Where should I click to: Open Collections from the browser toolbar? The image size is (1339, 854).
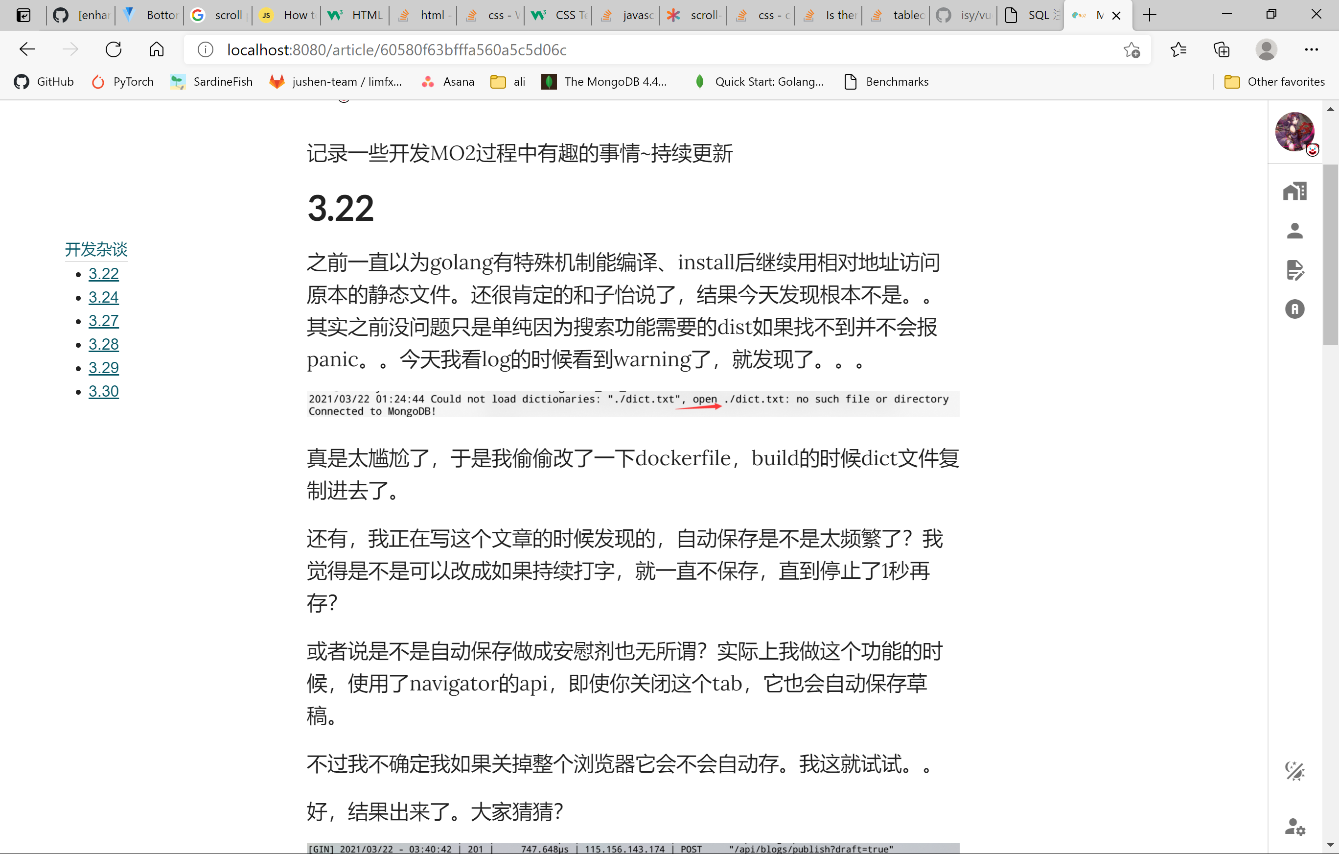tap(1222, 49)
